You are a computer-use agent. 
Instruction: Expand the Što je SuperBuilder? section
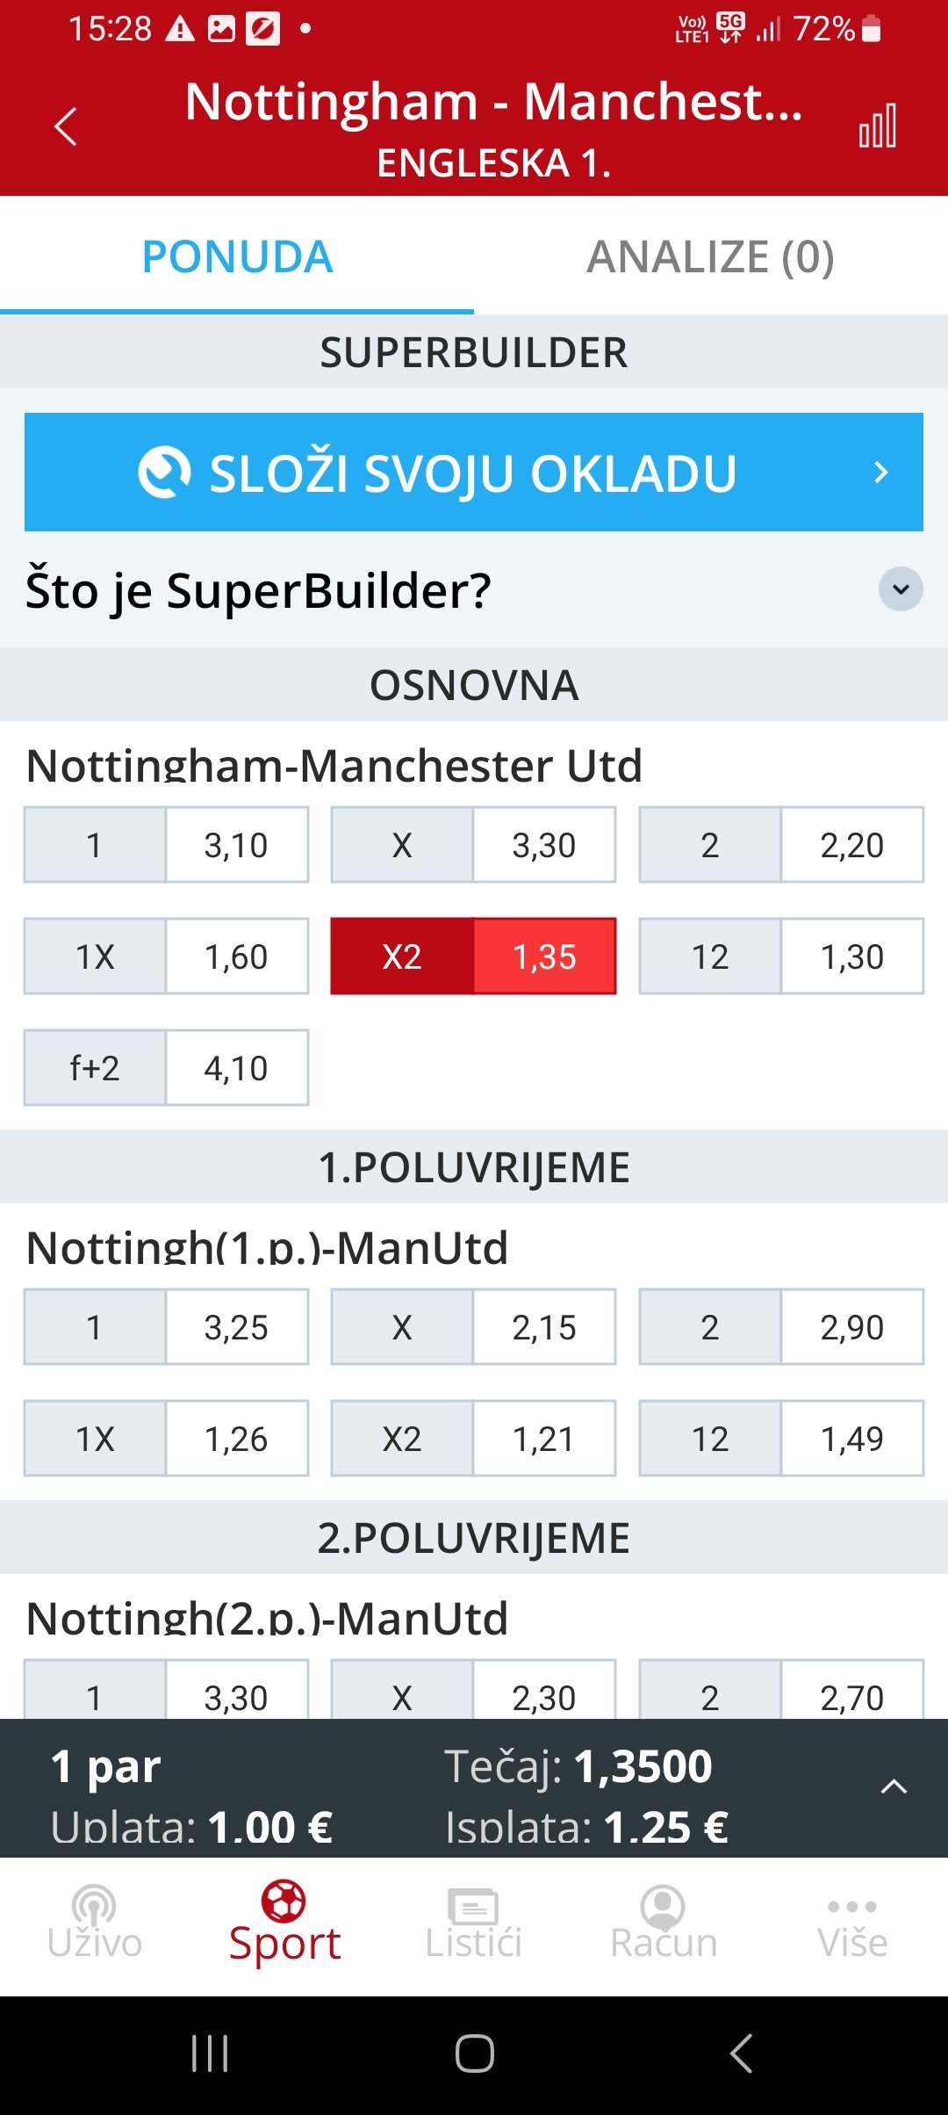(x=901, y=588)
